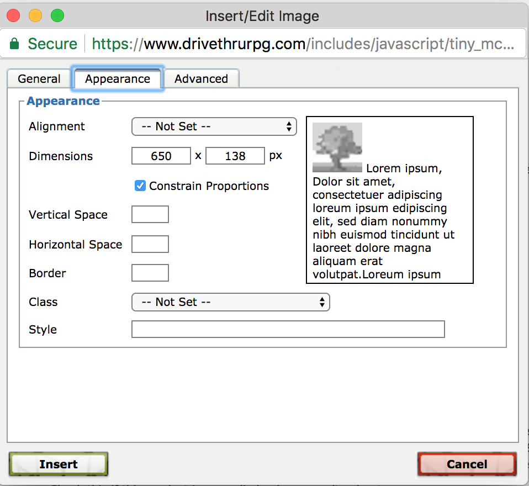The image size is (529, 486).
Task: Focus the Horizontal Space input field
Action: (x=150, y=244)
